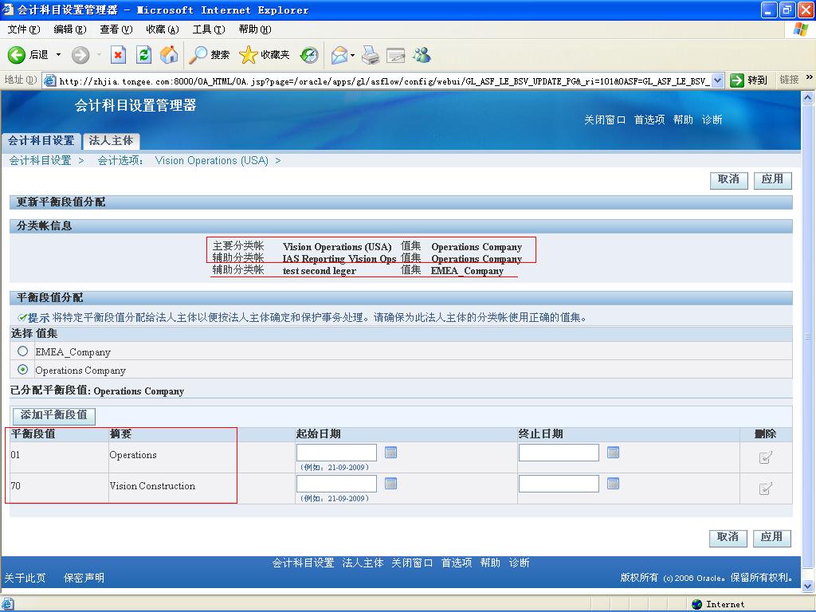This screenshot has height=612, width=816.
Task: Go to the Home page icon
Action: 169,55
